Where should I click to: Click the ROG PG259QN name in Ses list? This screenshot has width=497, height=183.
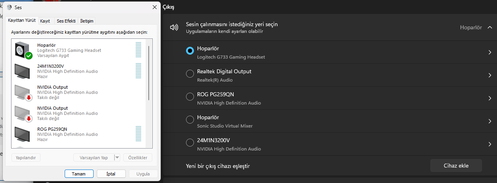pyautogui.click(x=52, y=129)
